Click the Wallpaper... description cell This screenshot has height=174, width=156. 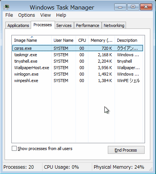point(128,68)
